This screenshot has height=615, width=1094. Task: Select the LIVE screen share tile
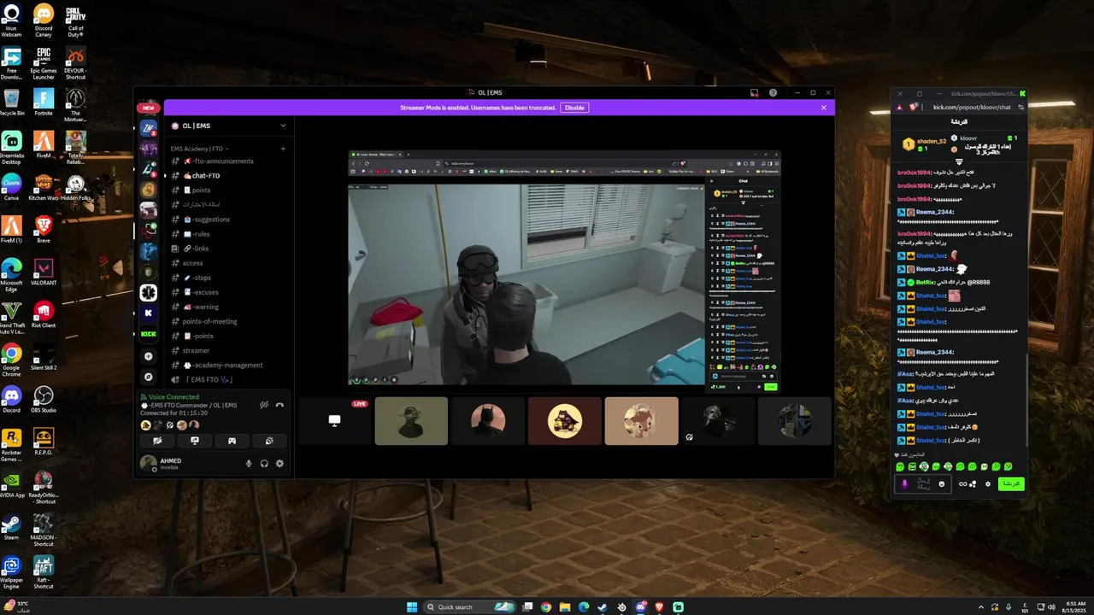pyautogui.click(x=334, y=420)
